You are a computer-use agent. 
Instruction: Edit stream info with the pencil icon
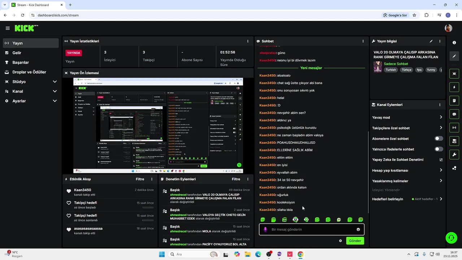[431, 41]
